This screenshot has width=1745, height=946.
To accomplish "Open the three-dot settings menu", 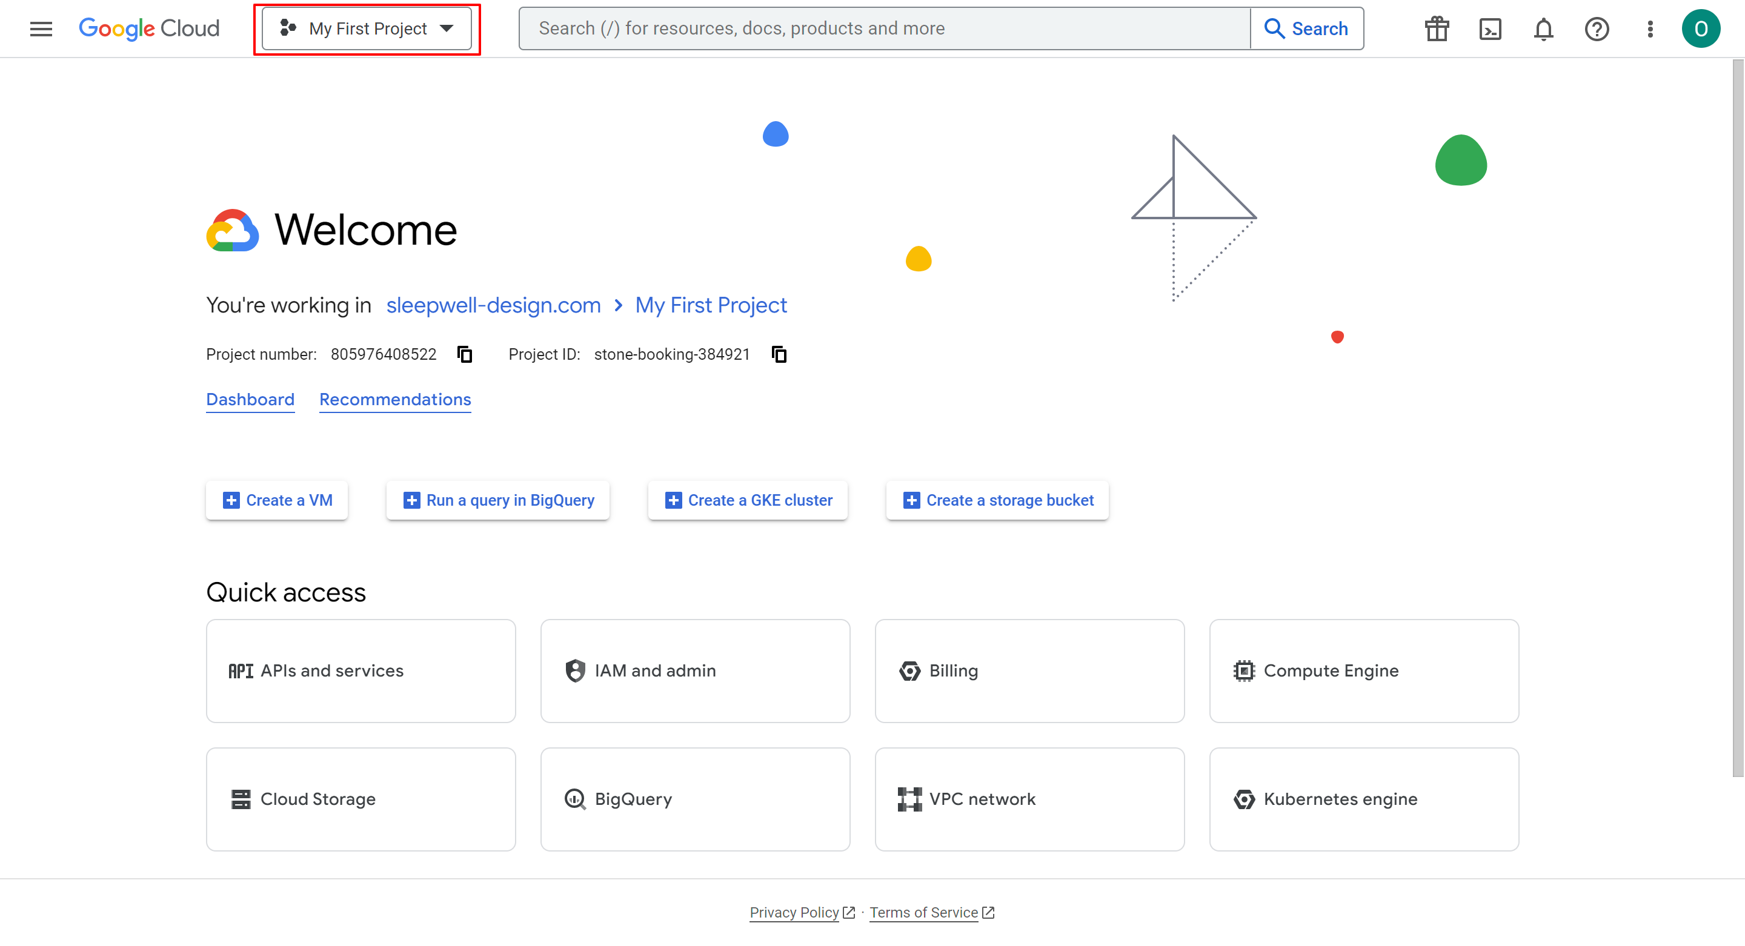I will (1650, 28).
